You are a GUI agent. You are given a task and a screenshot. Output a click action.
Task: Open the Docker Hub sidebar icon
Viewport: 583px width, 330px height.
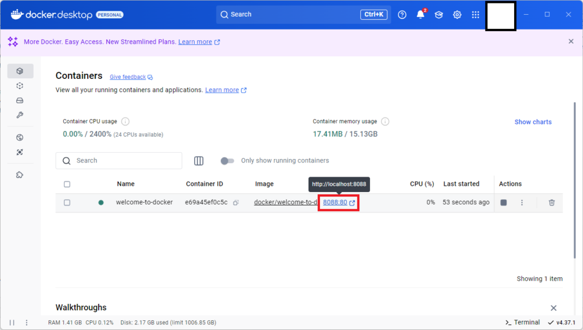(x=20, y=137)
